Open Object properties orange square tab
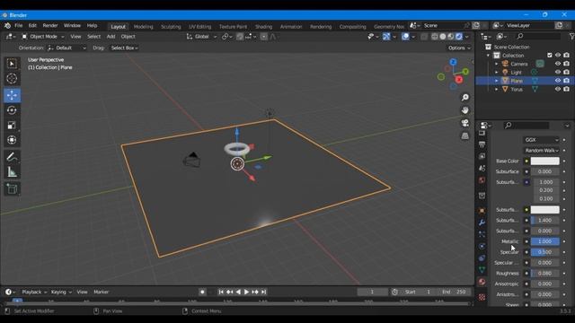Viewport: 575px width, 323px height. coord(482,211)
